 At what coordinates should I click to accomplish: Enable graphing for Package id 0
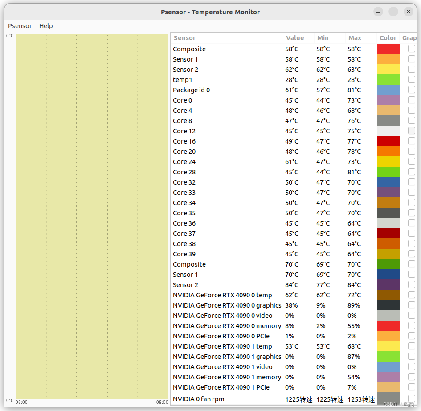411,90
